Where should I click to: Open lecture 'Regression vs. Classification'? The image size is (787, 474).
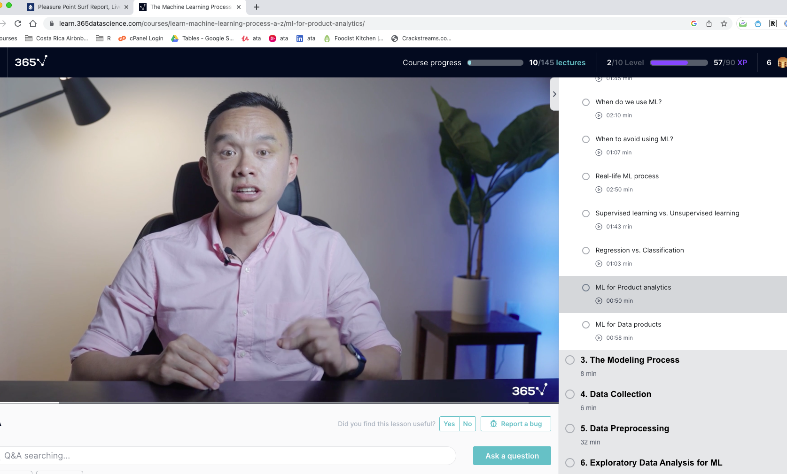click(x=639, y=250)
